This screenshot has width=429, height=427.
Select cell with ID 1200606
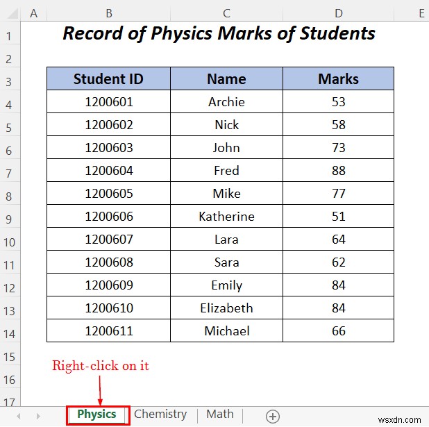[x=108, y=216]
